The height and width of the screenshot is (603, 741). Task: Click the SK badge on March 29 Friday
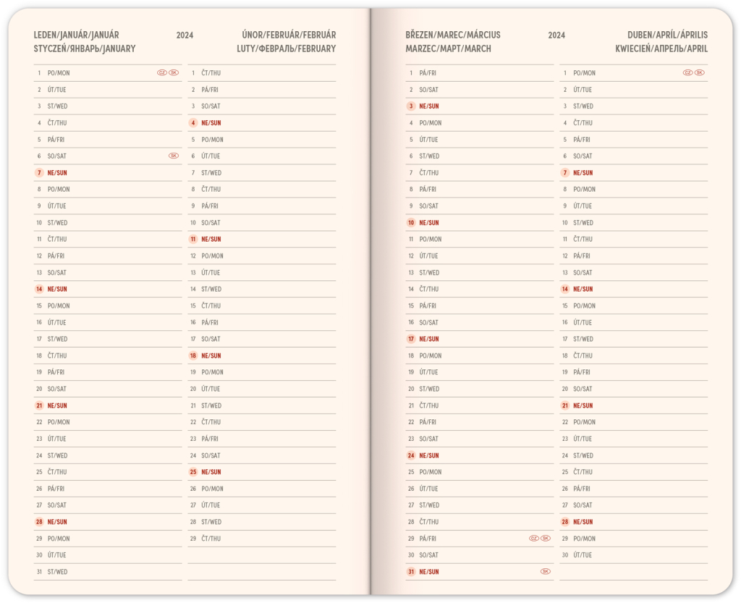tap(546, 539)
